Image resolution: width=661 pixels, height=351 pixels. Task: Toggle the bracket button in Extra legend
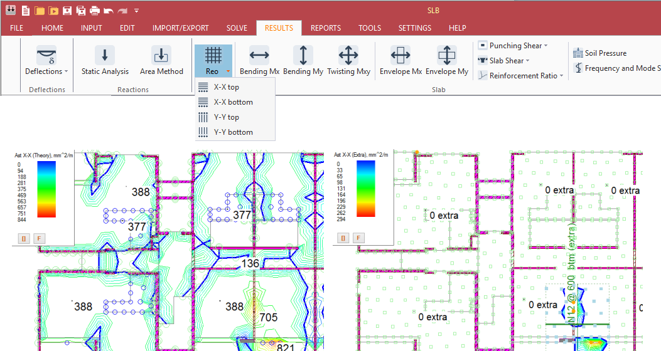click(x=343, y=238)
